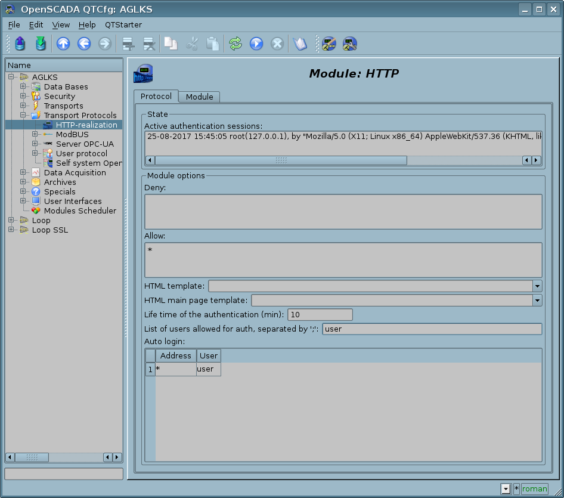Click the Load from database toolbar icon
Viewport: 564px width, 498px height.
point(20,44)
